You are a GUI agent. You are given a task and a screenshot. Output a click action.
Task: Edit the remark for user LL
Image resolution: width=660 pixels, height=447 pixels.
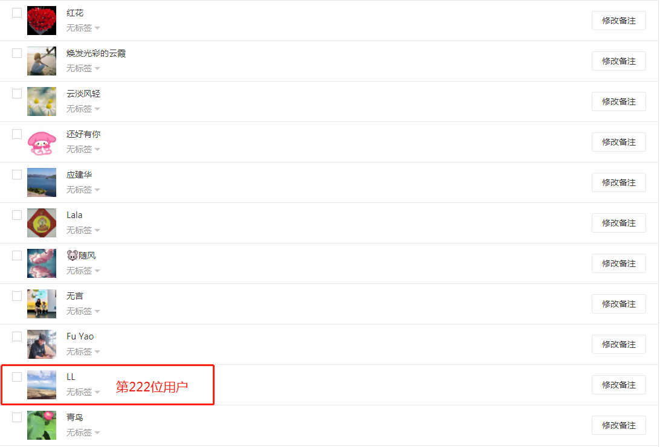click(618, 385)
